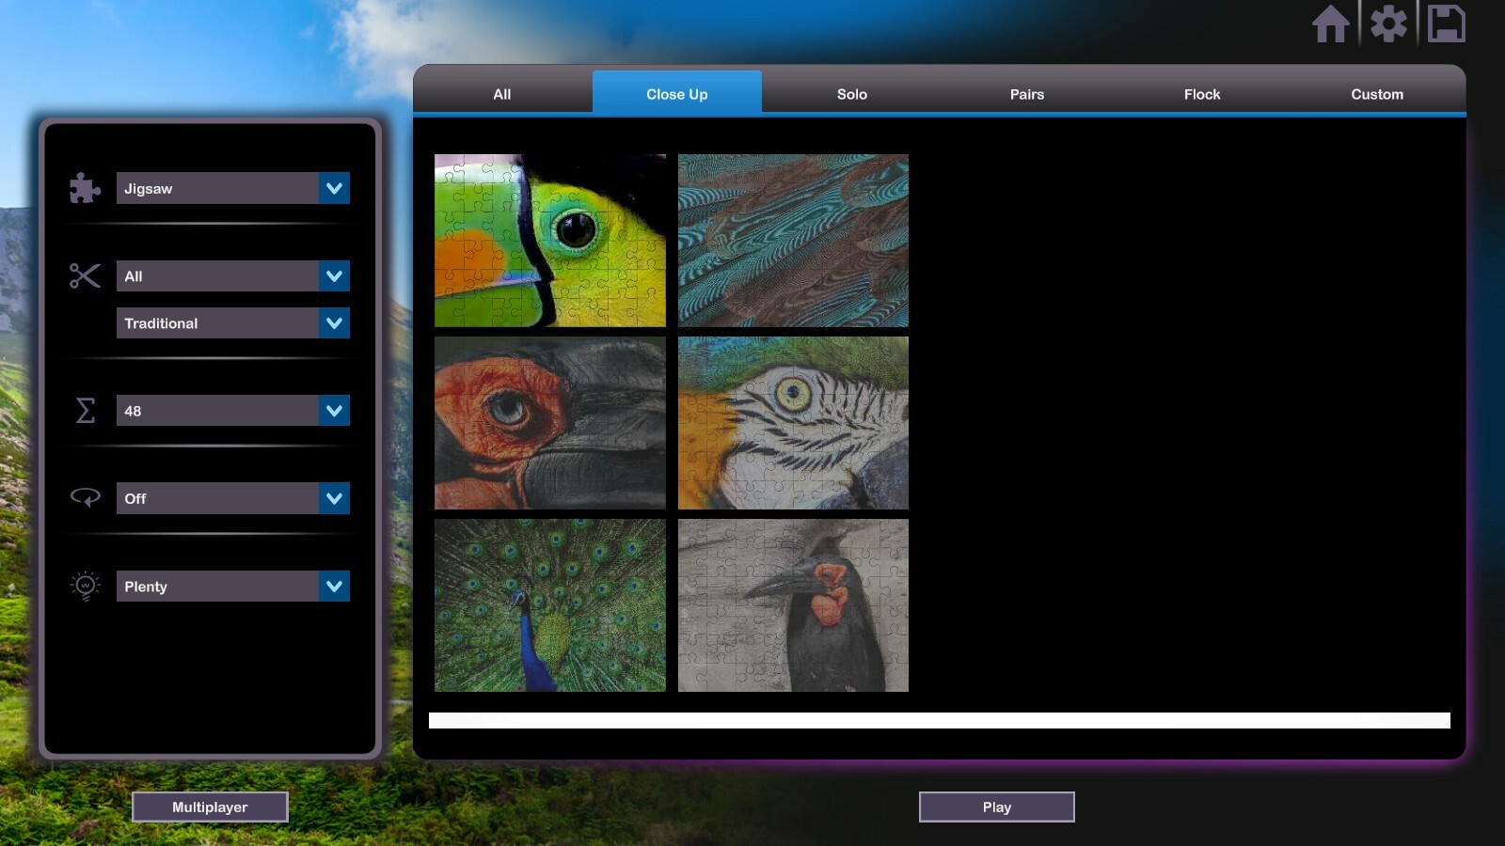The width and height of the screenshot is (1505, 846).
Task: Click the rotation arrow icon
Action: [84, 498]
